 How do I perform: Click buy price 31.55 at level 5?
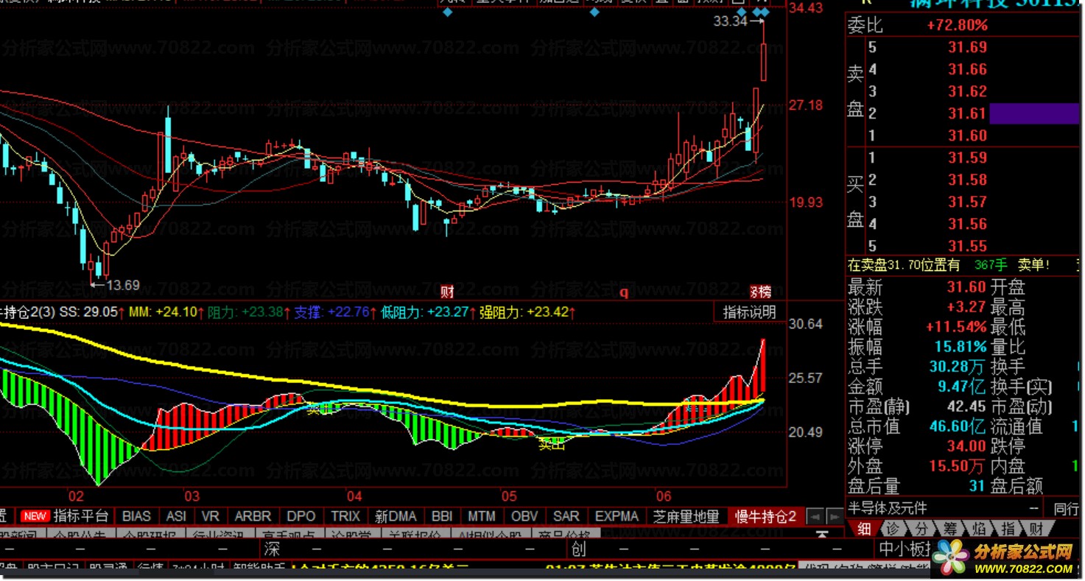pos(967,246)
